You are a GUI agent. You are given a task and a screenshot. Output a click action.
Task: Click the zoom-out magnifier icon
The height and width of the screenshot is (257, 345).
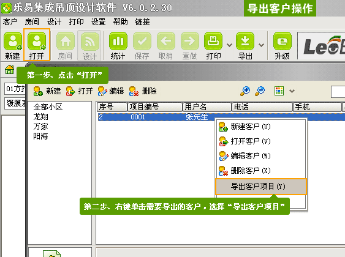point(260,91)
